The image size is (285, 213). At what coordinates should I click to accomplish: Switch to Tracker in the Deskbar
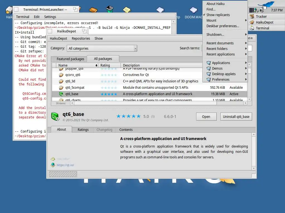[x=266, y=16]
